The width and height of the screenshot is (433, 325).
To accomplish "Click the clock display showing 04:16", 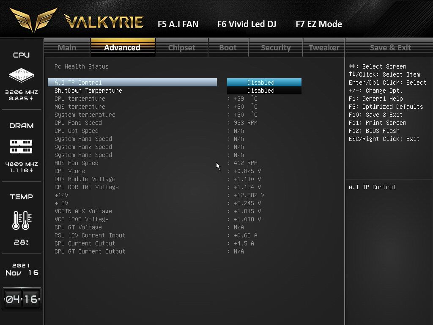I will click(22, 299).
